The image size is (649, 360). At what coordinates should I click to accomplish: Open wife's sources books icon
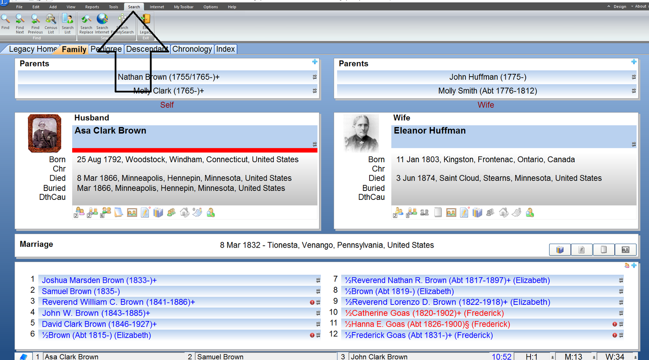pyautogui.click(x=477, y=212)
